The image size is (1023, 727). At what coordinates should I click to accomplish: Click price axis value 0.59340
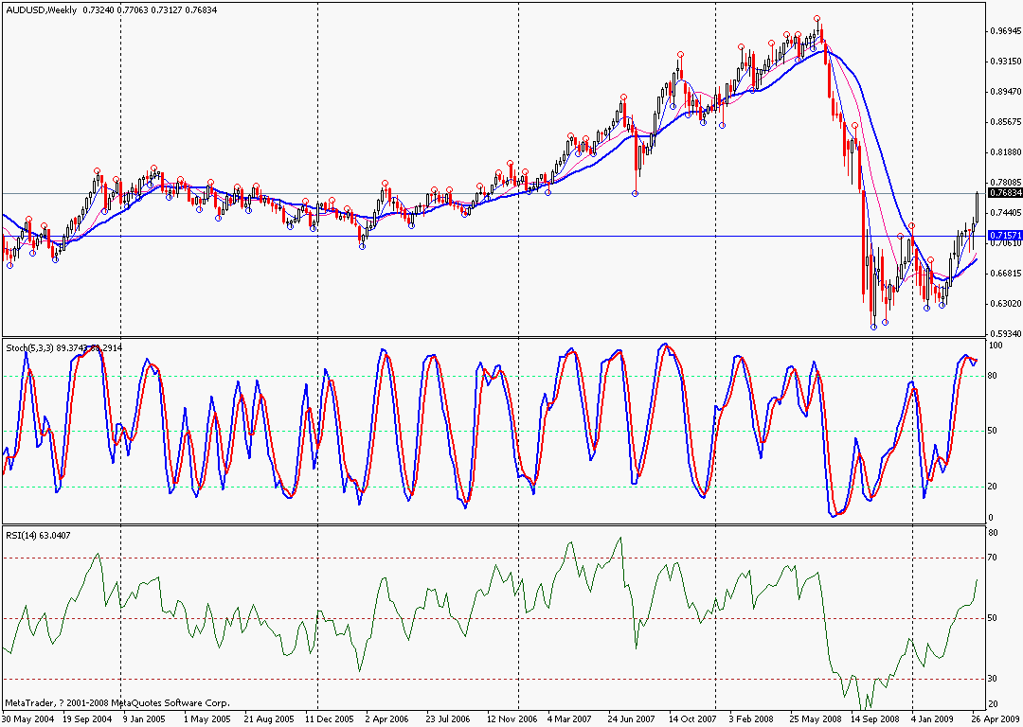pos(1005,334)
